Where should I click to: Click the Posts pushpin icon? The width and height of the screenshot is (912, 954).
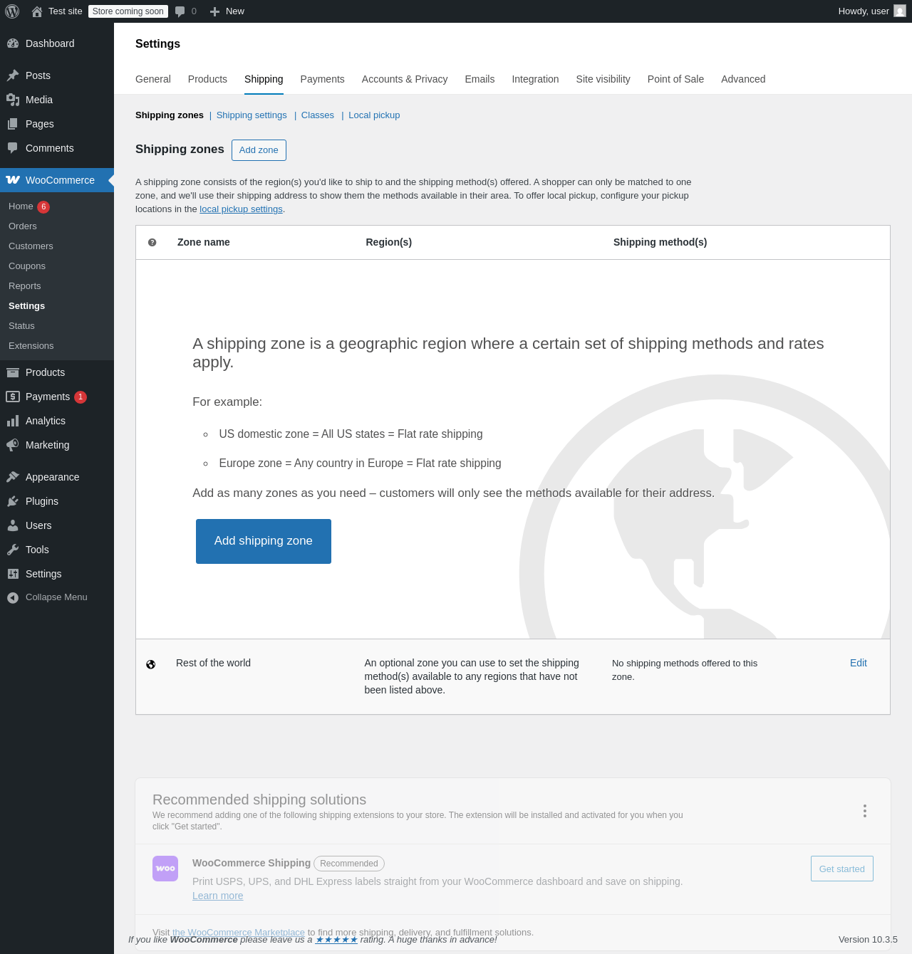(x=13, y=75)
